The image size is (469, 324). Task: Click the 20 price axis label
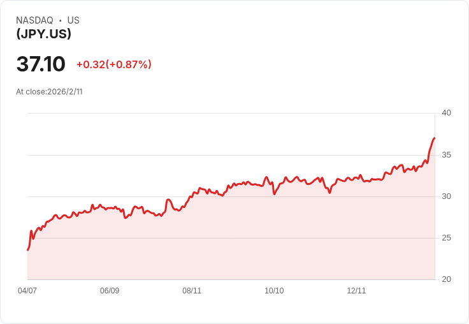coord(446,279)
